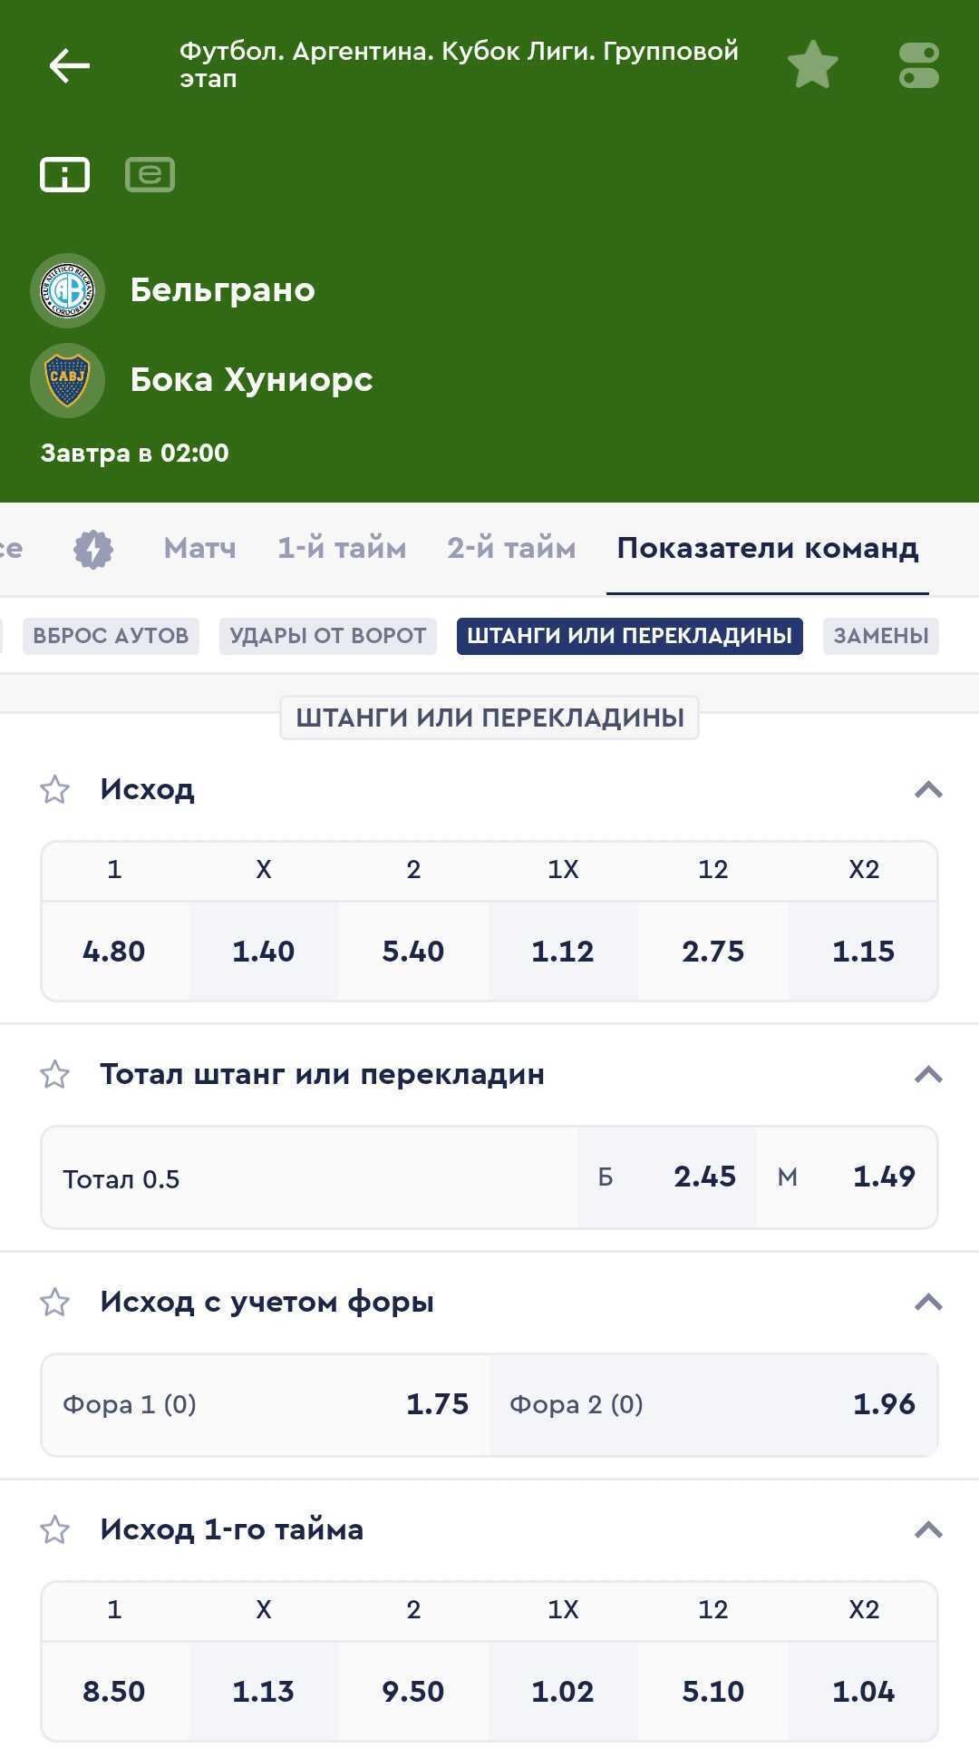
Task: Select the УДАРЫ ОТ ВОРОТ filter chip
Action: [327, 636]
